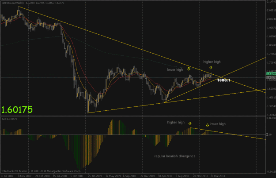
Task: Click yellow arrow below price chart 'higher high'
Action: (x=211, y=67)
